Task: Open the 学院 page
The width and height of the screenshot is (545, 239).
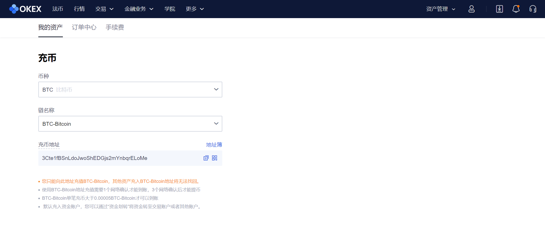Action: [x=170, y=9]
